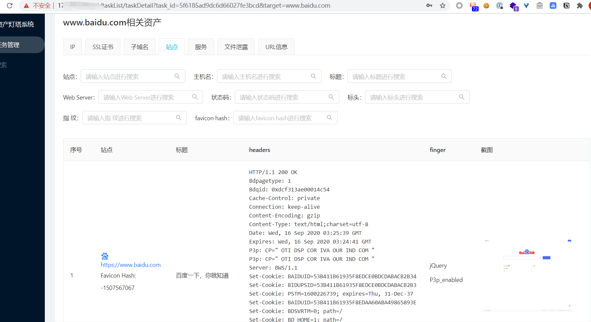Viewport: 591px width, 322px height.
Task: Click the red insecure-site warning triangle
Action: tap(26, 6)
